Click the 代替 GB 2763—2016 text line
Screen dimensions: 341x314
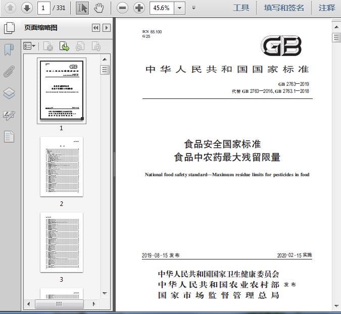pos(270,91)
